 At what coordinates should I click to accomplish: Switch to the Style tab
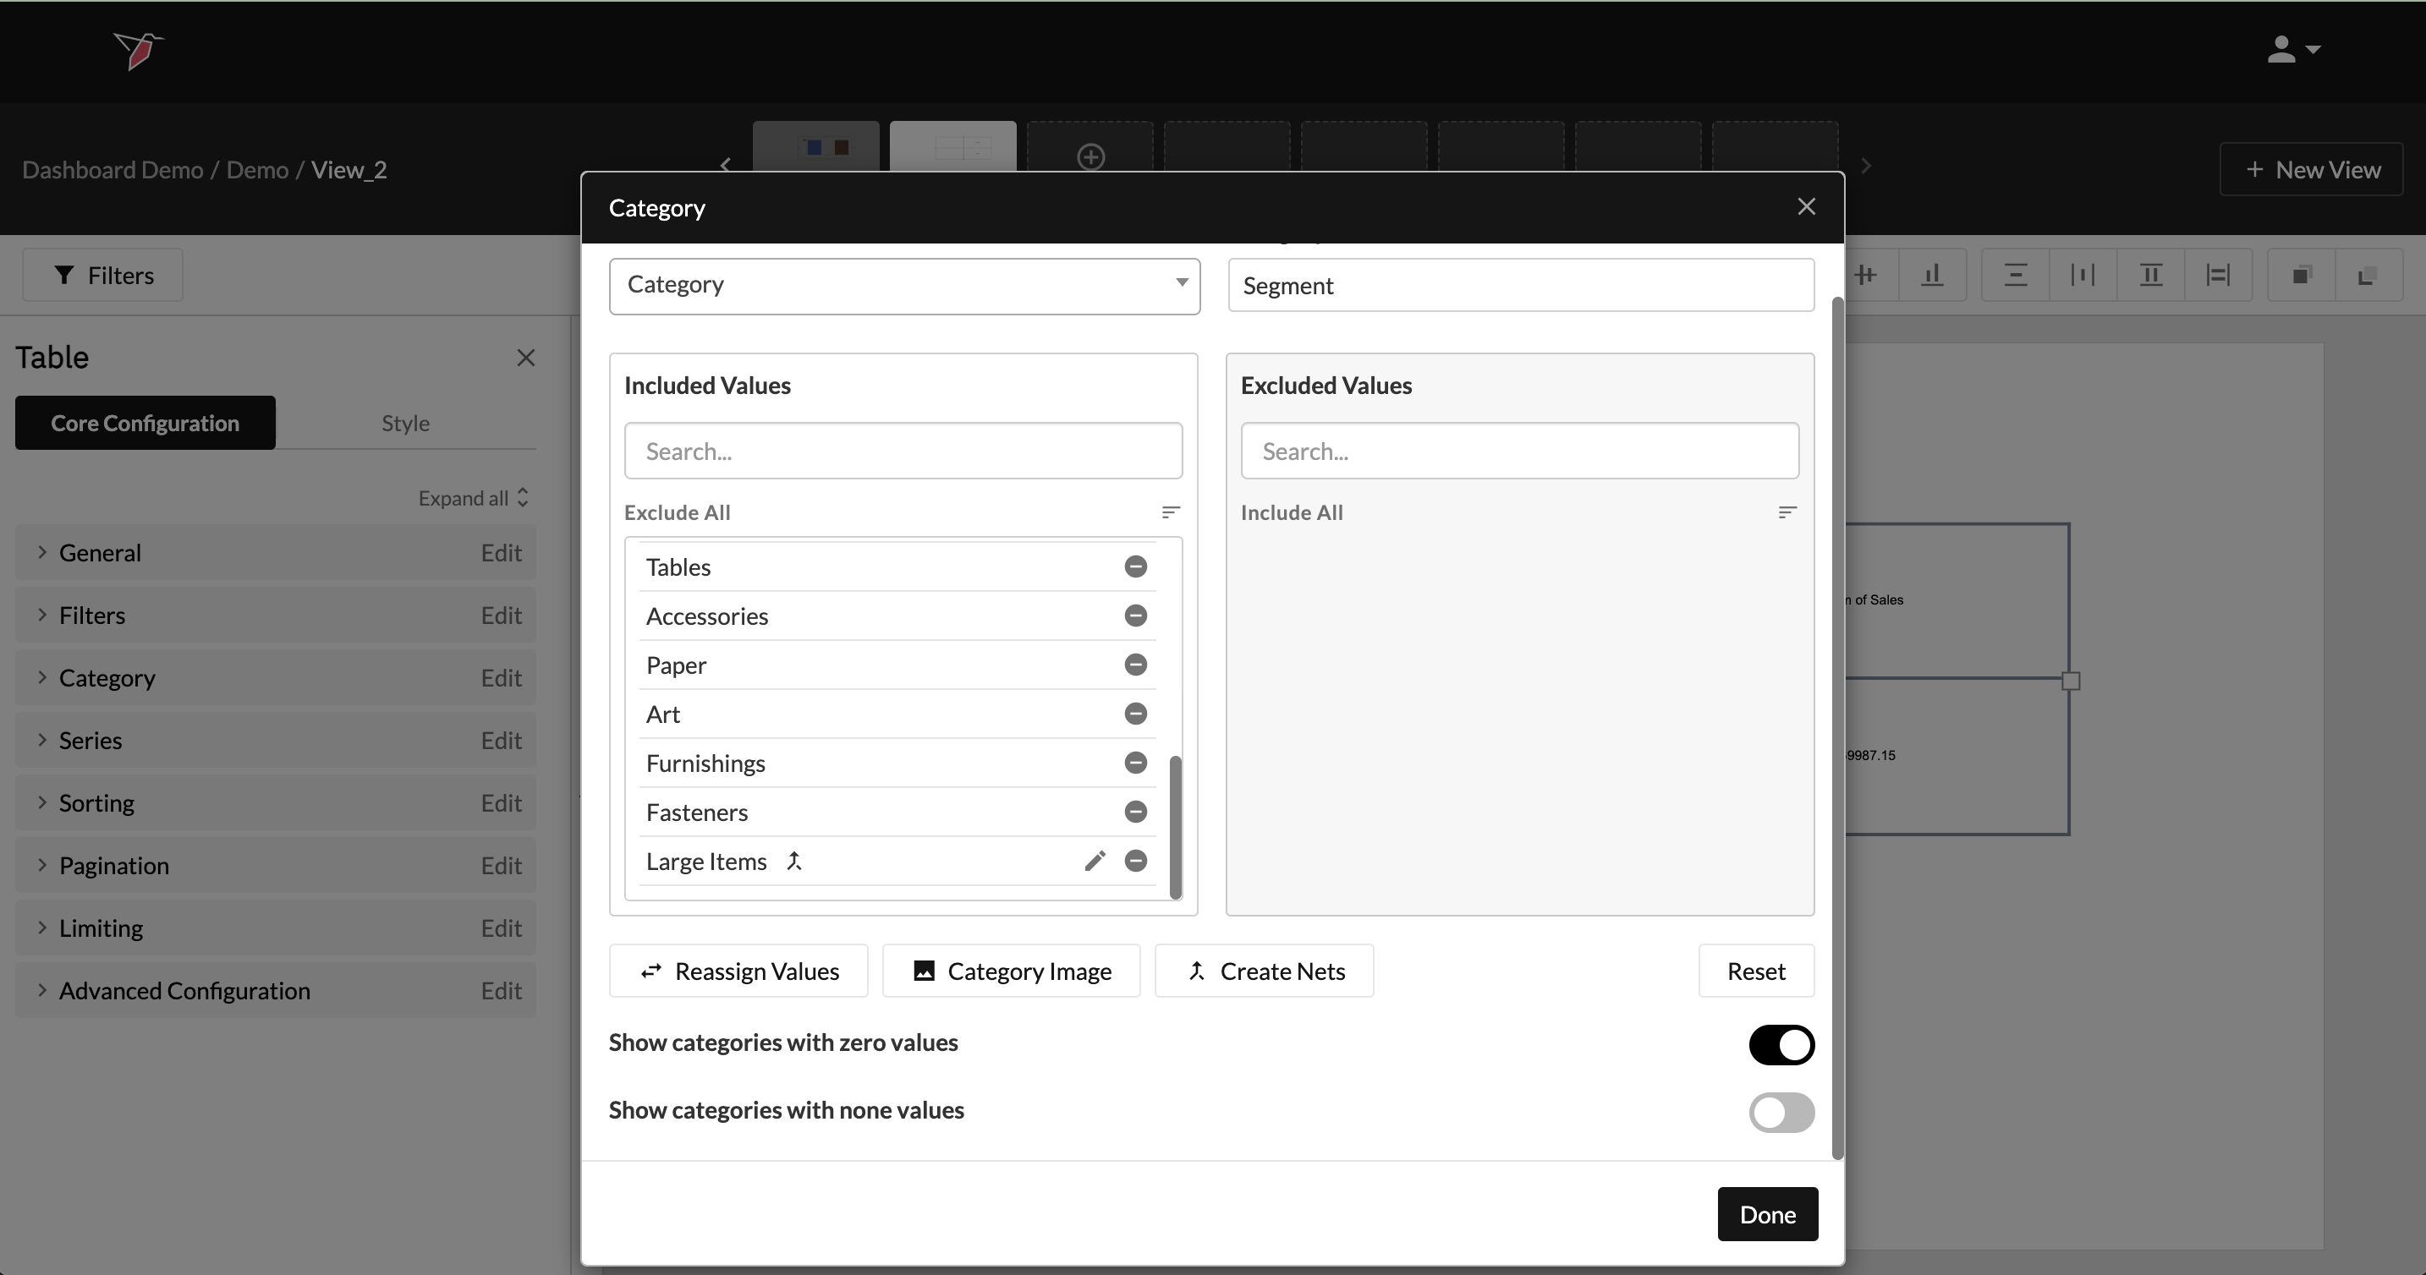(x=405, y=423)
